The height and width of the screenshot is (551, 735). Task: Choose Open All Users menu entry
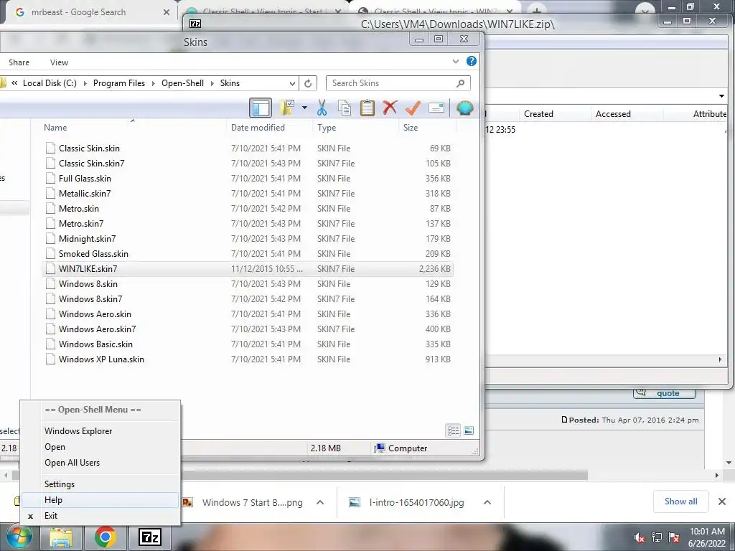[100, 463]
